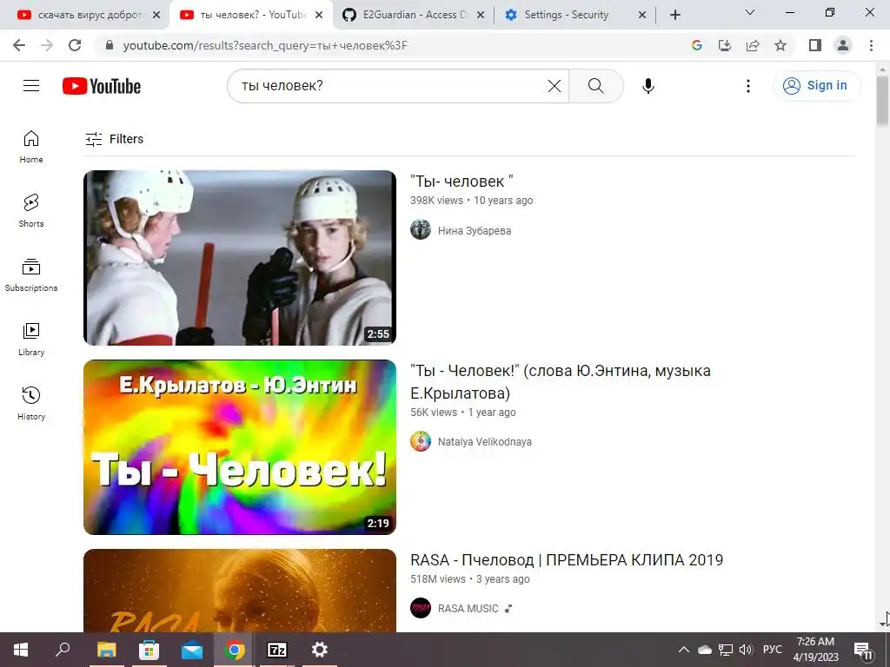Clear the search query with X
Image resolution: width=890 pixels, height=667 pixels.
(554, 86)
